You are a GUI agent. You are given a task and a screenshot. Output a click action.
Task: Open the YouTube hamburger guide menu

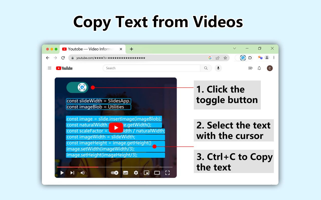click(x=50, y=68)
